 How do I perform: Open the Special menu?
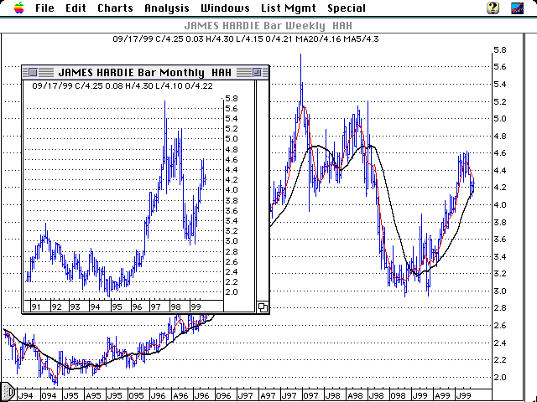coord(347,8)
